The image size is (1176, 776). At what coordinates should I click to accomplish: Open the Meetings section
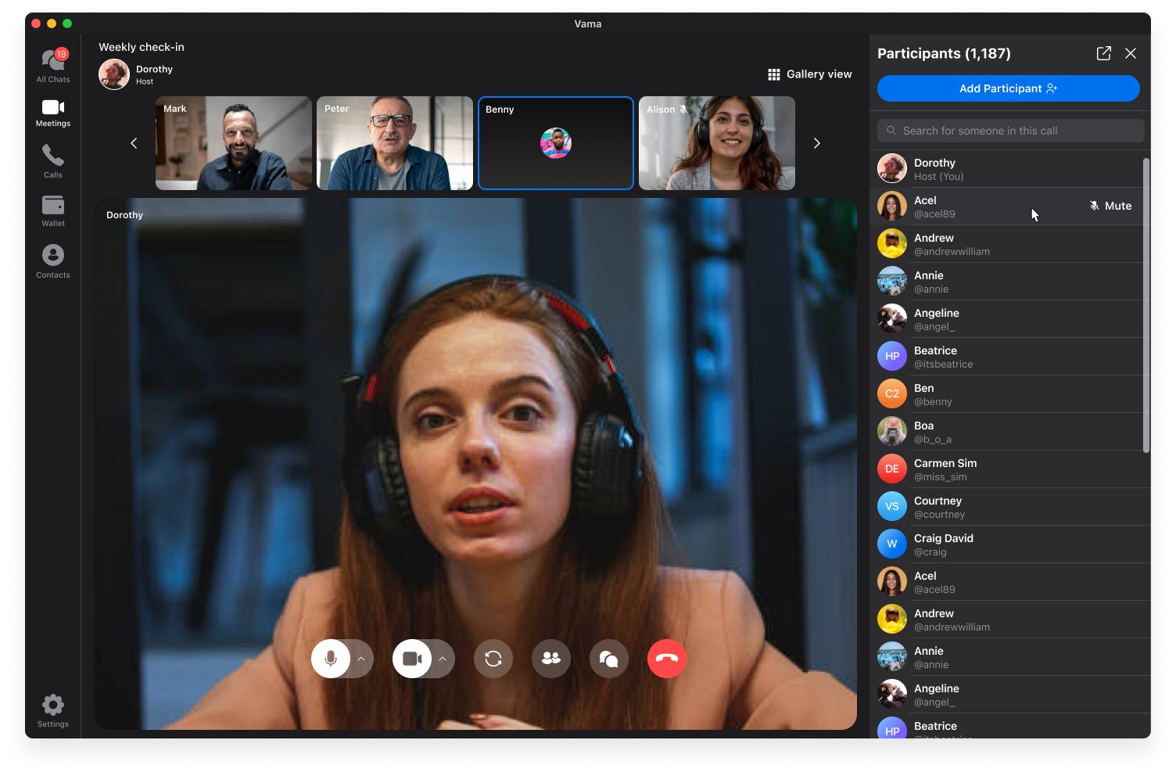pyautogui.click(x=53, y=113)
